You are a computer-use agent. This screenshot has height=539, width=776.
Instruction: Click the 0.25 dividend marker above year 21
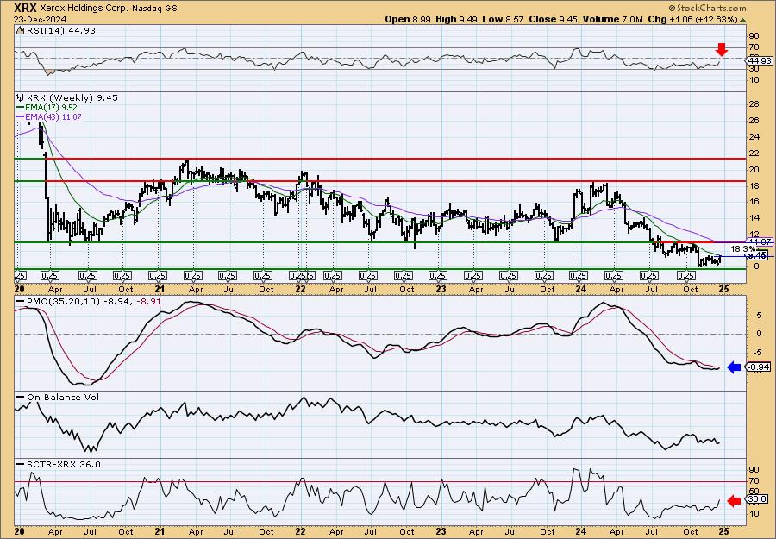pyautogui.click(x=158, y=276)
